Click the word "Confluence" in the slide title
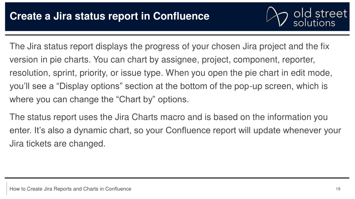 coord(181,16)
